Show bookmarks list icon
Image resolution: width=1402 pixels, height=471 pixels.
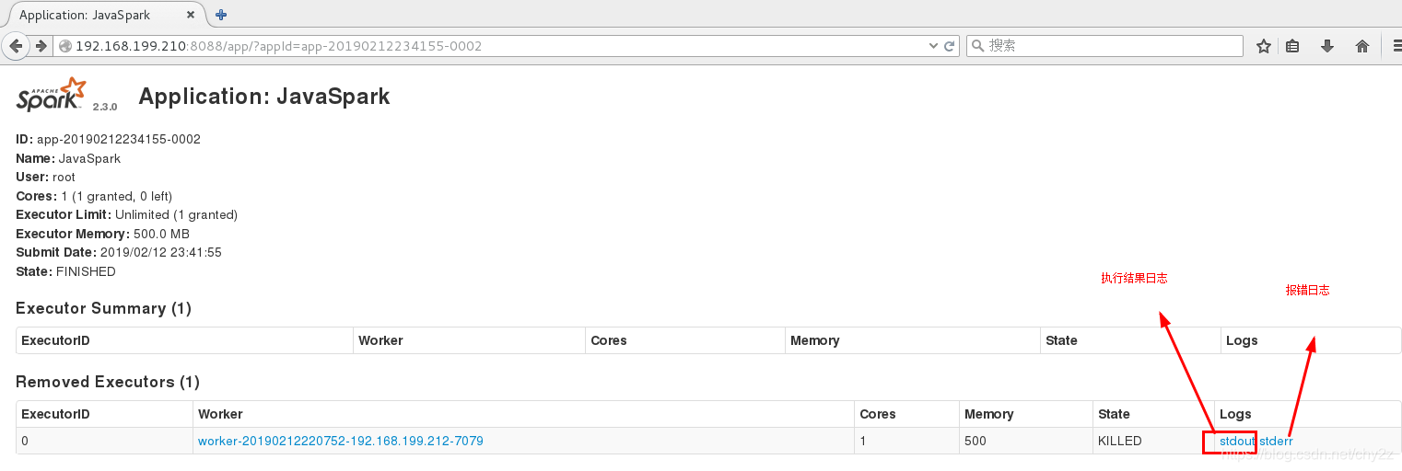[1293, 46]
